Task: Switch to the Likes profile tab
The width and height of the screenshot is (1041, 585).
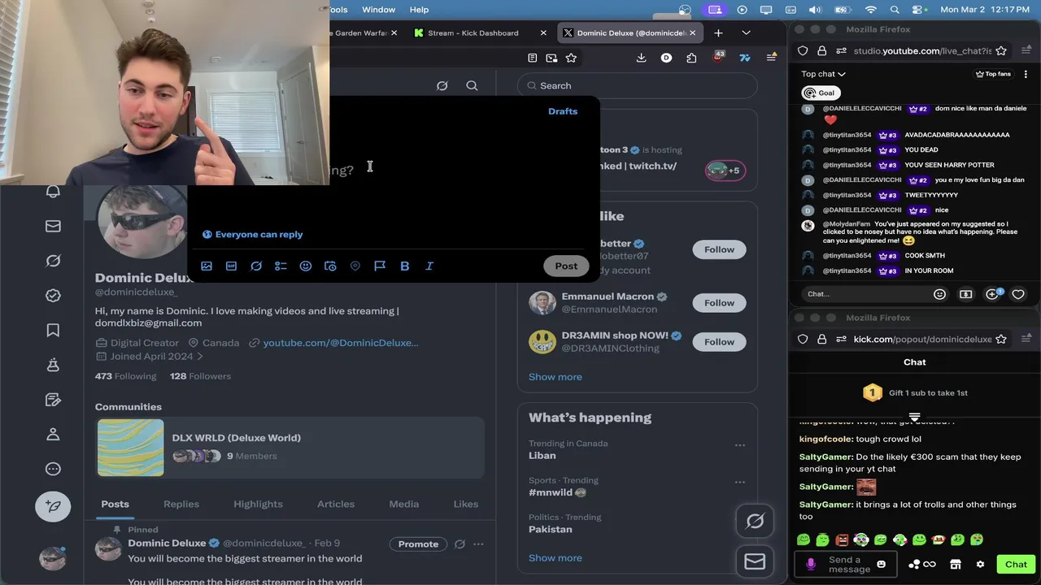Action: 466,504
